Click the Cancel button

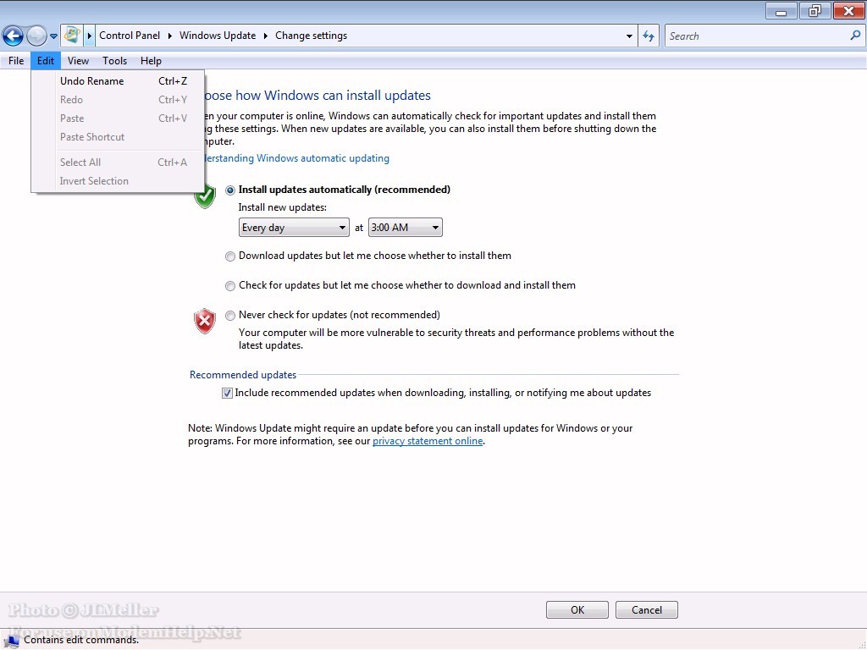[646, 610]
